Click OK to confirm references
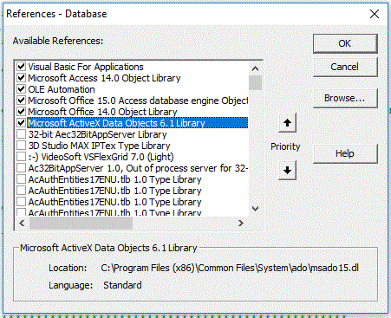Viewport: 391px width, 318px height. coord(345,43)
